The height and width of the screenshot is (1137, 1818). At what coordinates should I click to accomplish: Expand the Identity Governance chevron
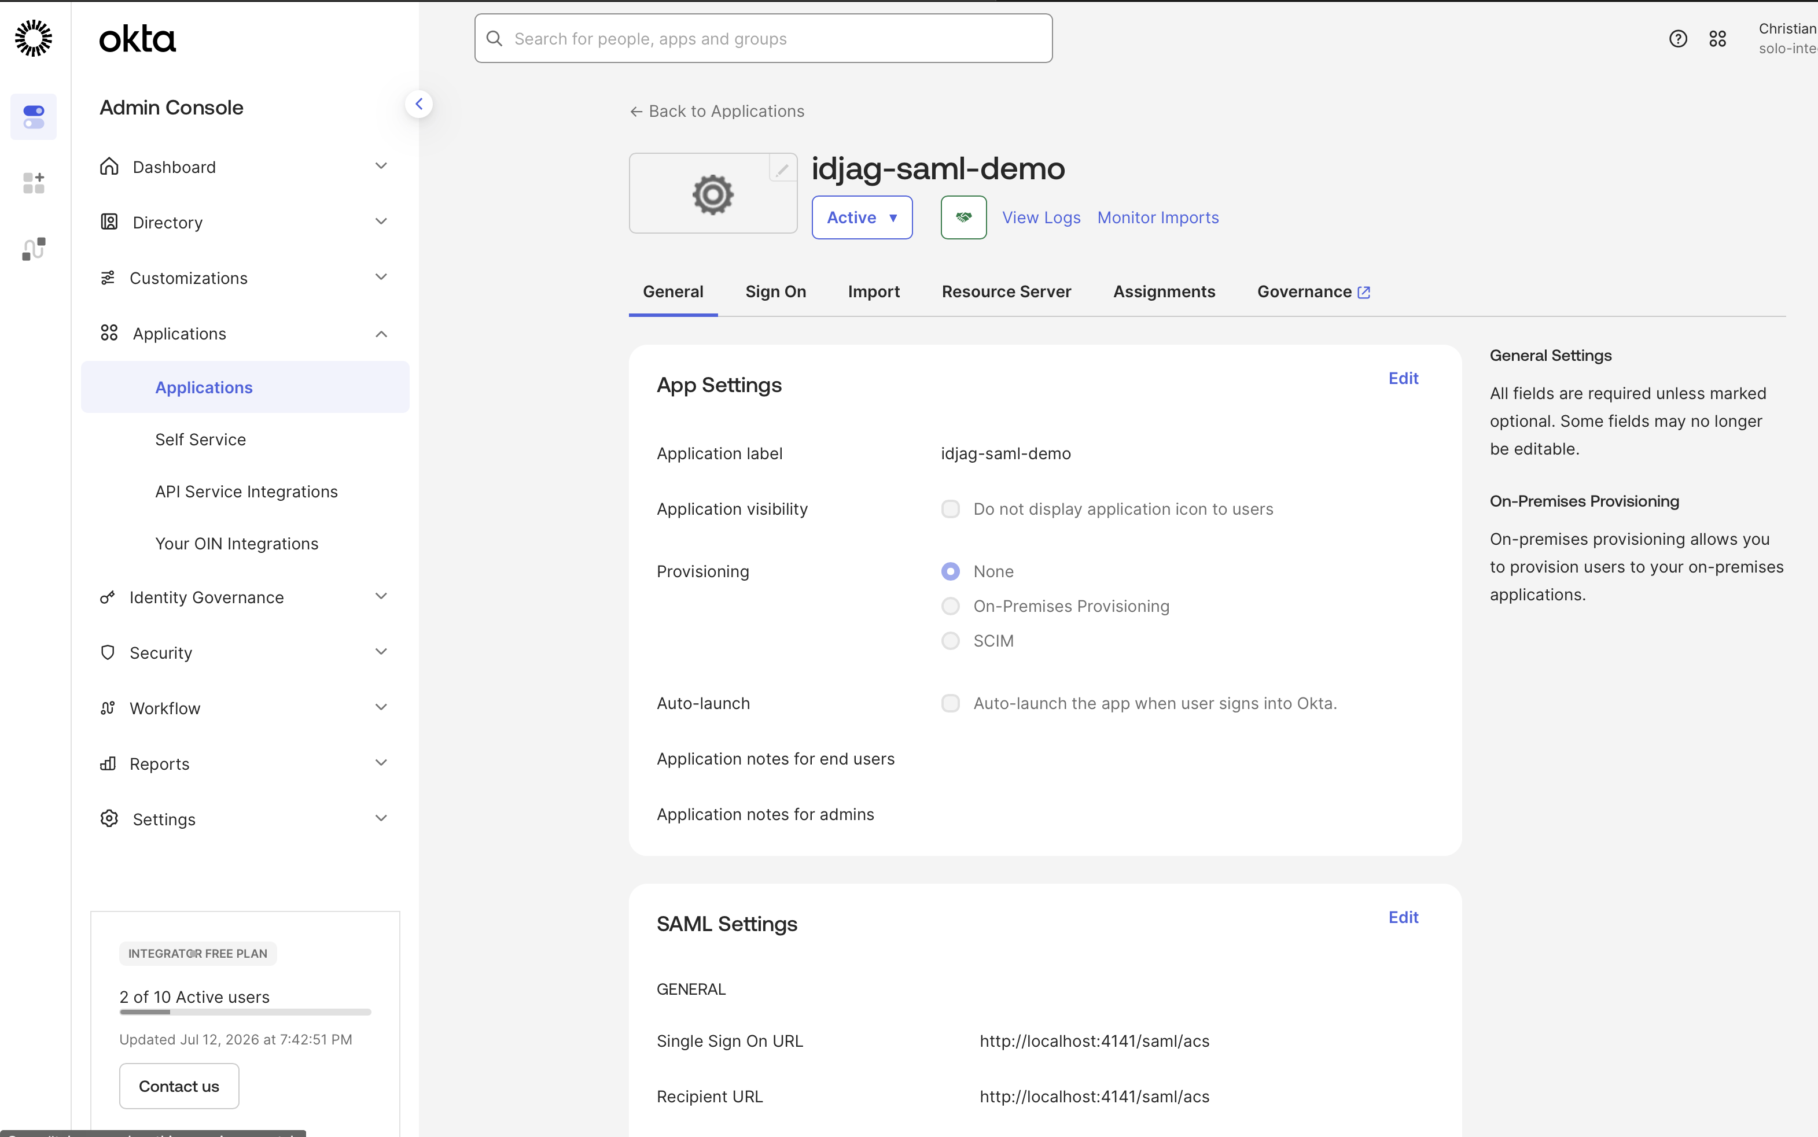pos(381,596)
